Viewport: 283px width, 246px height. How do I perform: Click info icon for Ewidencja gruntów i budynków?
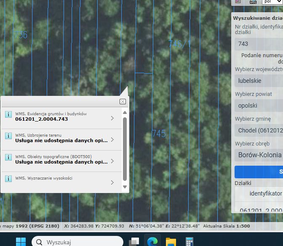(8, 114)
